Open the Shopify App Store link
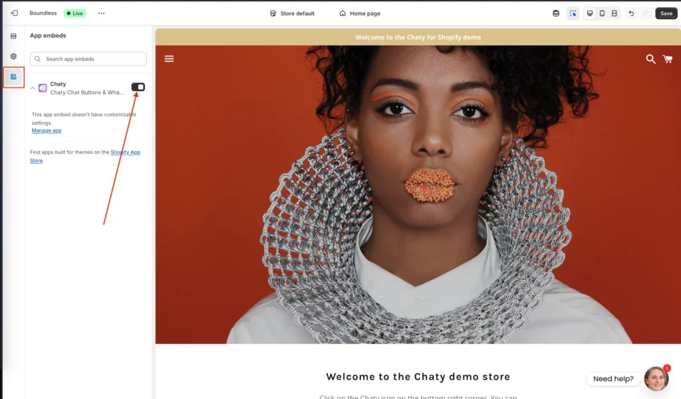The width and height of the screenshot is (681, 399). click(85, 156)
